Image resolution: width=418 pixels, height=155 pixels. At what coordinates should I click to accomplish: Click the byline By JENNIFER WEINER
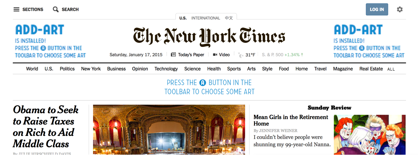click(x=275, y=130)
